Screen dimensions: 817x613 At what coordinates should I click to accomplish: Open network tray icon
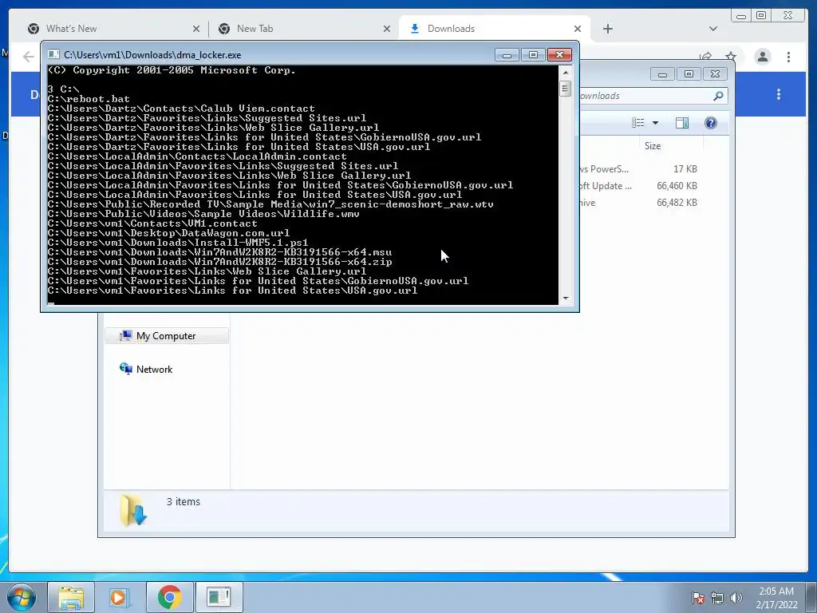pos(717,598)
